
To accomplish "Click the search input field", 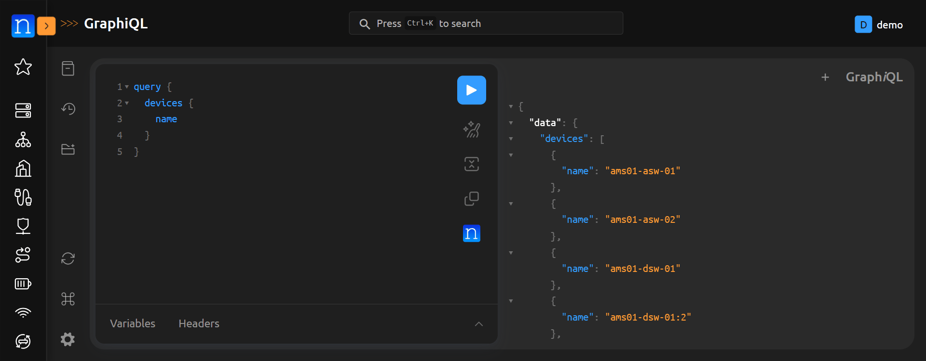I will [x=486, y=23].
